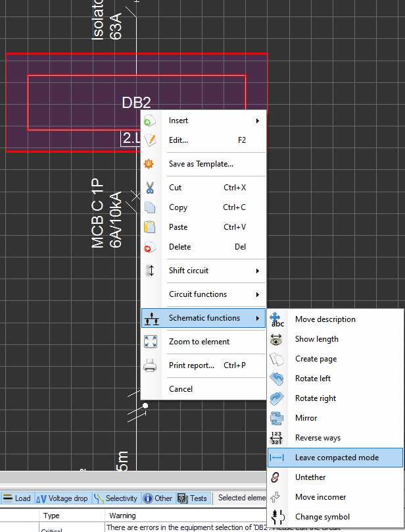The image size is (405, 532).
Task: Click the Reverse ways 123 icon
Action: tap(276, 438)
